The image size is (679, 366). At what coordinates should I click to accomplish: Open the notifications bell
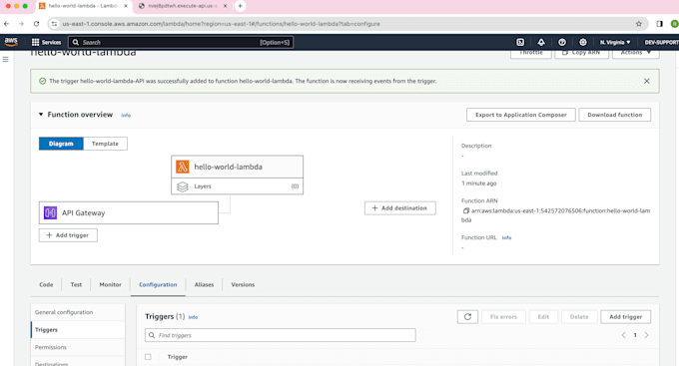541,42
